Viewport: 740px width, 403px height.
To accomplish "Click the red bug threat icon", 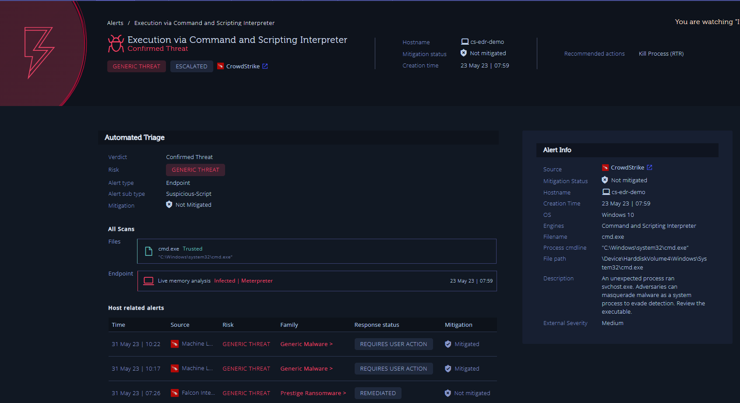I will pos(116,44).
